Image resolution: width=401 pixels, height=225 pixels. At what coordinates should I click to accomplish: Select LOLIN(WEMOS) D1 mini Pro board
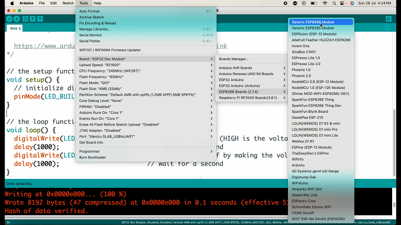pos(321,129)
